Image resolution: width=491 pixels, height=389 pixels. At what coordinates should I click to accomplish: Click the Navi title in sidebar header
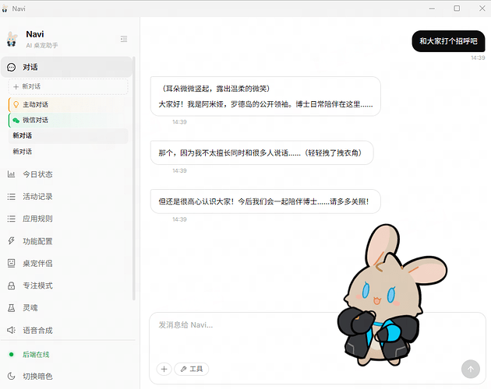point(35,34)
